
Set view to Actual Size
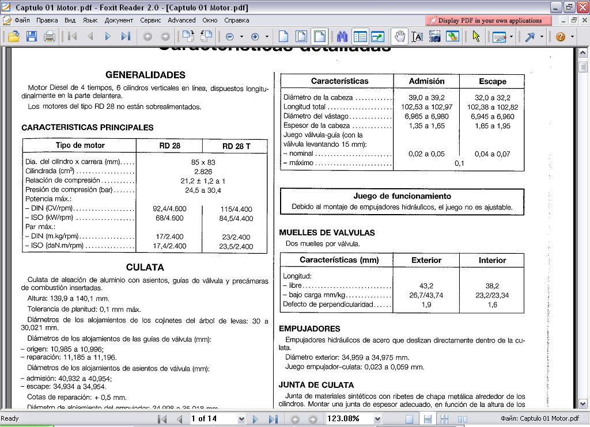[283, 36]
